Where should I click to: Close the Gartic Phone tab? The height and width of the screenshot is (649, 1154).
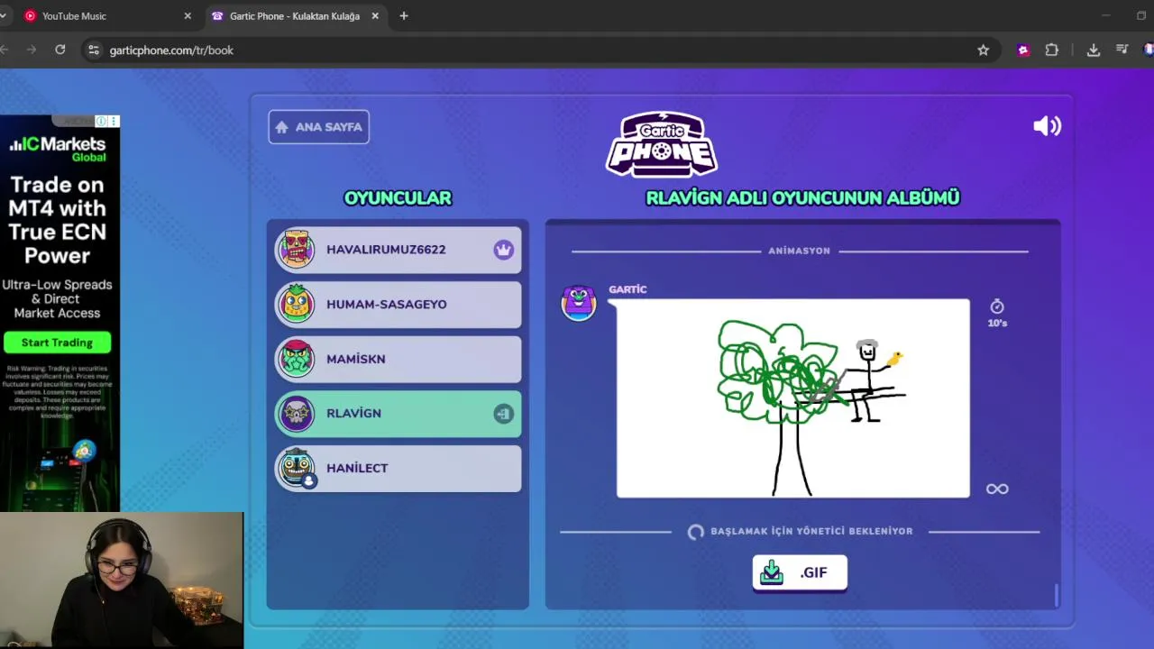click(375, 16)
